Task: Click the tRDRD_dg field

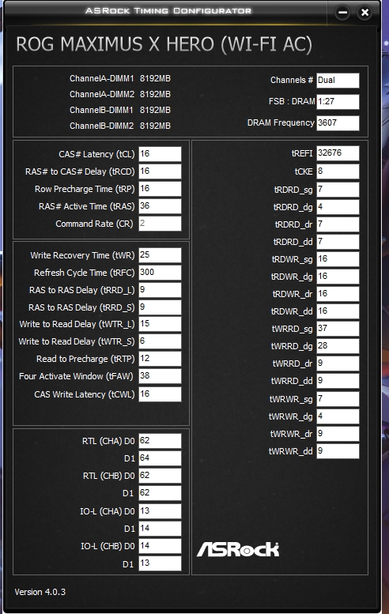Action: pos(338,207)
